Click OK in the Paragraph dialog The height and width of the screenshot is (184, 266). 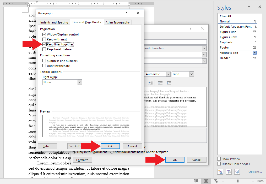point(110,146)
